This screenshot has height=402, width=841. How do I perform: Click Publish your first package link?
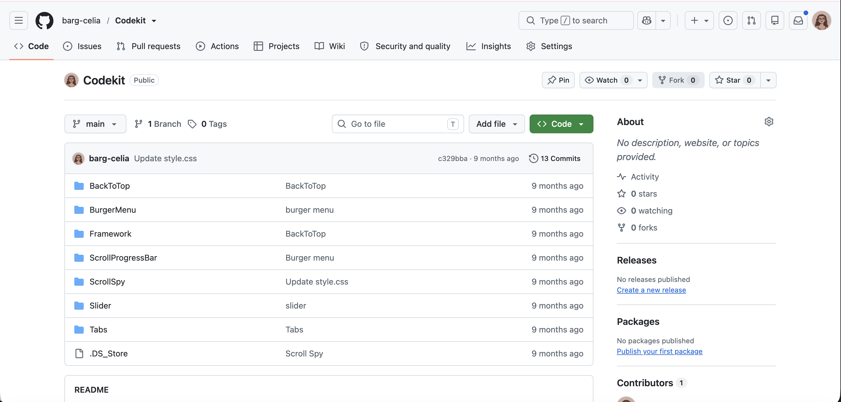click(660, 351)
